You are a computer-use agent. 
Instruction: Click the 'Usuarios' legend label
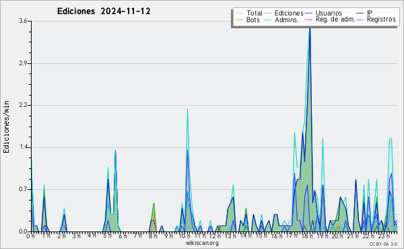click(x=329, y=13)
